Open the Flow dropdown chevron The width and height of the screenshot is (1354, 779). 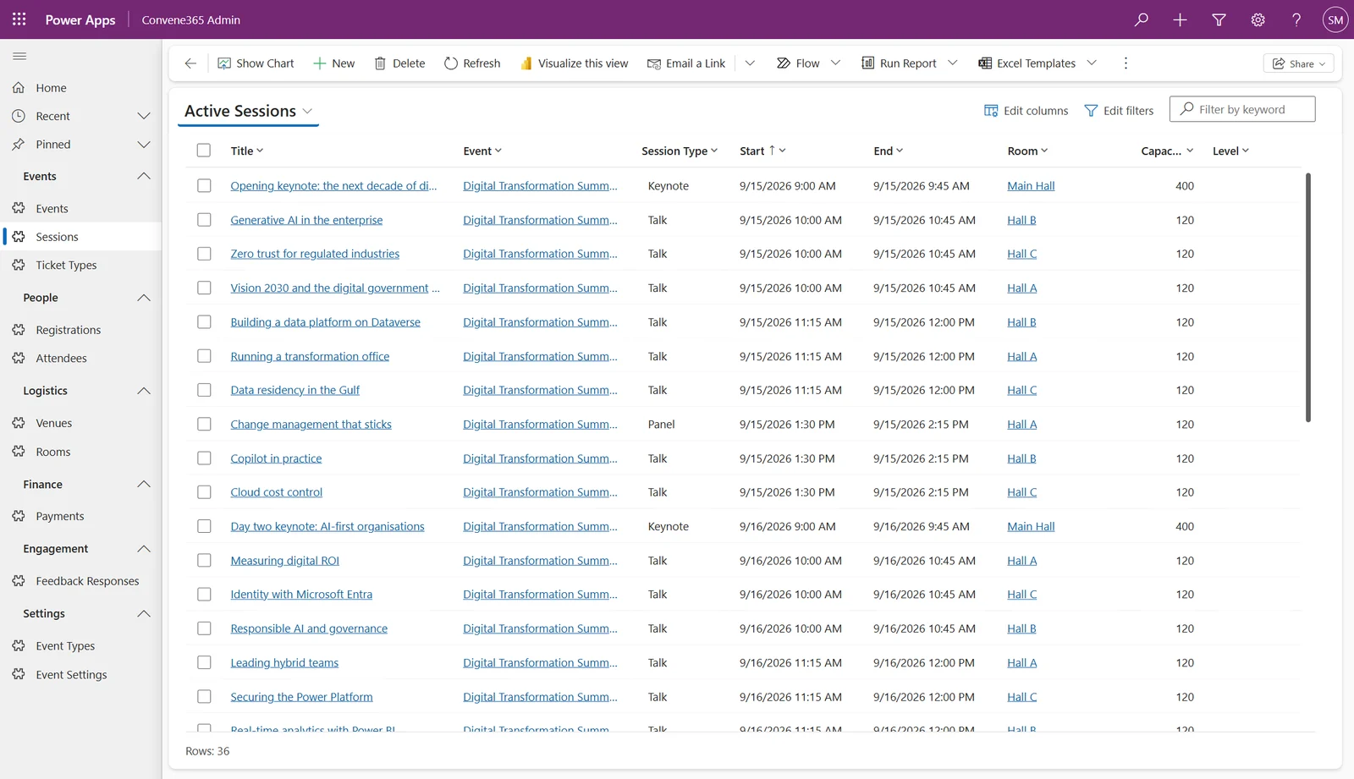[836, 63]
